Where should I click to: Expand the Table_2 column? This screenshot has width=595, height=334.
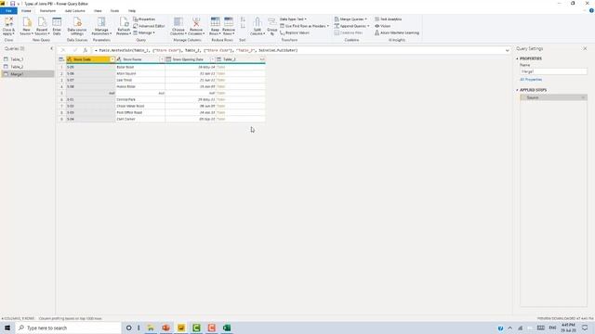point(262,59)
